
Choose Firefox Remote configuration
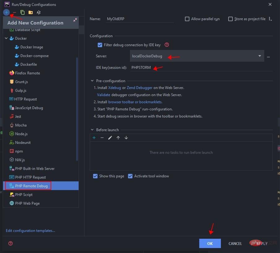click(41, 73)
